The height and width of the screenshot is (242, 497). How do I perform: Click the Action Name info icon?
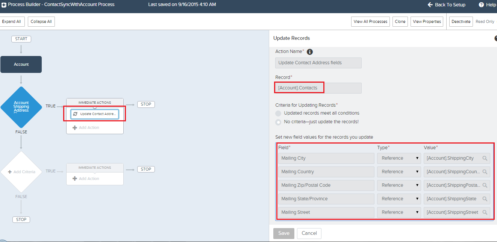point(310,52)
